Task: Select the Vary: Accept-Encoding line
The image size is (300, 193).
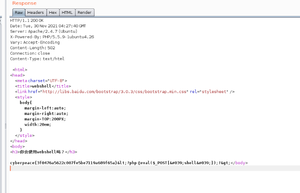Action: [35, 42]
